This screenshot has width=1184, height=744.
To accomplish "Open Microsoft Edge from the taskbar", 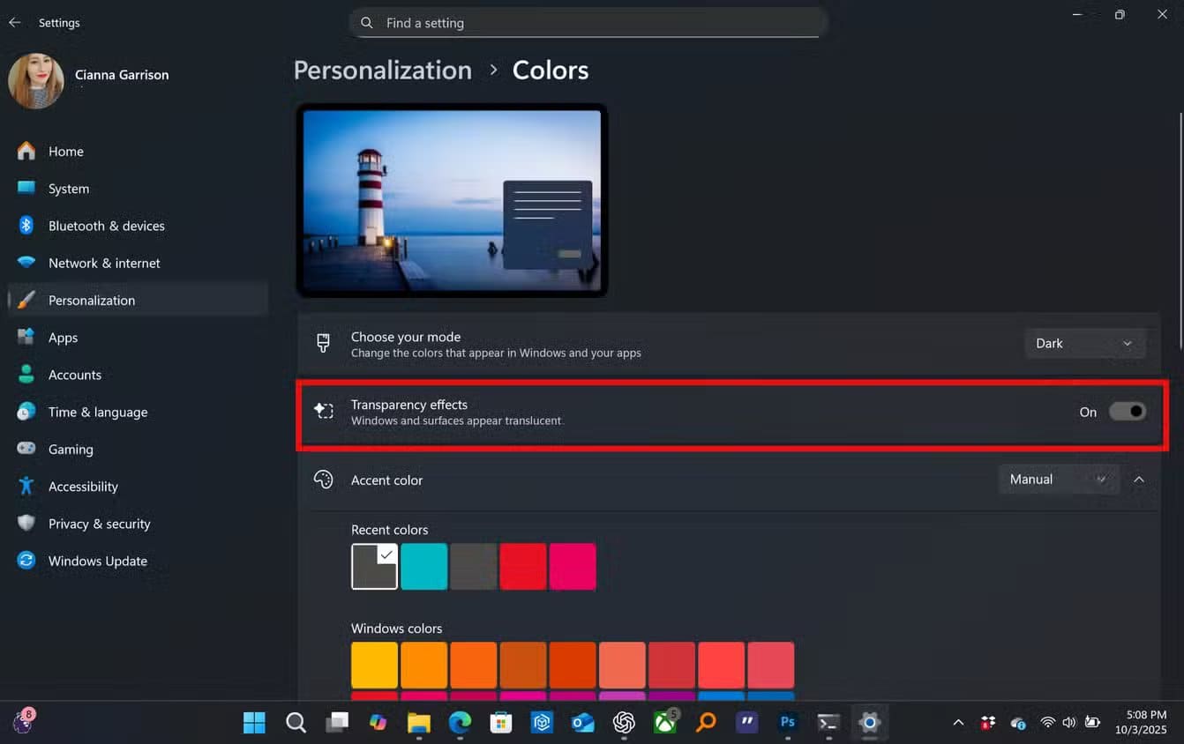I will pyautogui.click(x=460, y=723).
